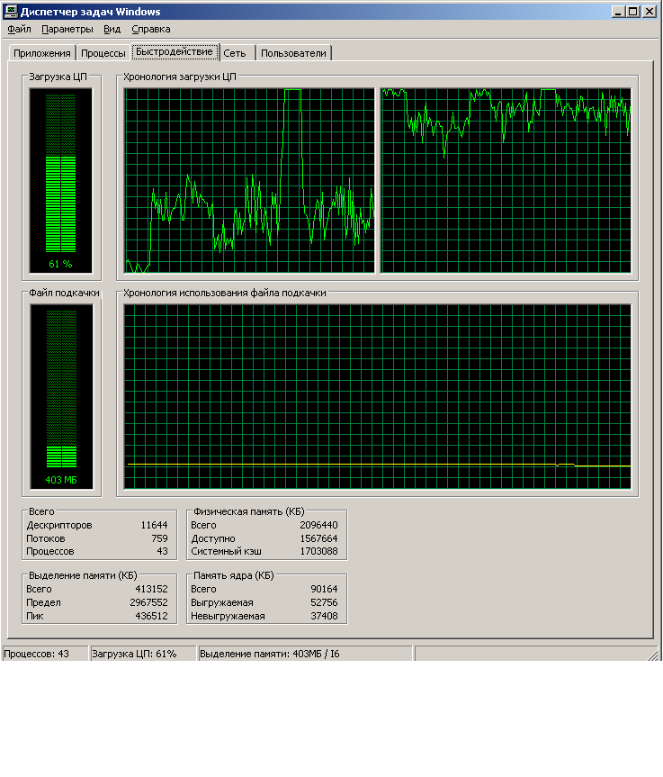Image resolution: width=663 pixels, height=777 pixels.
Task: Click the Доступно value 1567664
Action: click(318, 538)
